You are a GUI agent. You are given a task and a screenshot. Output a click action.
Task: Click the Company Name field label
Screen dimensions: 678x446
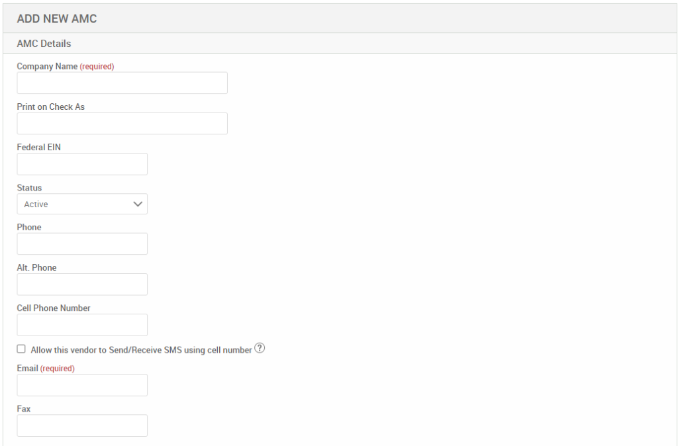pyautogui.click(x=47, y=66)
